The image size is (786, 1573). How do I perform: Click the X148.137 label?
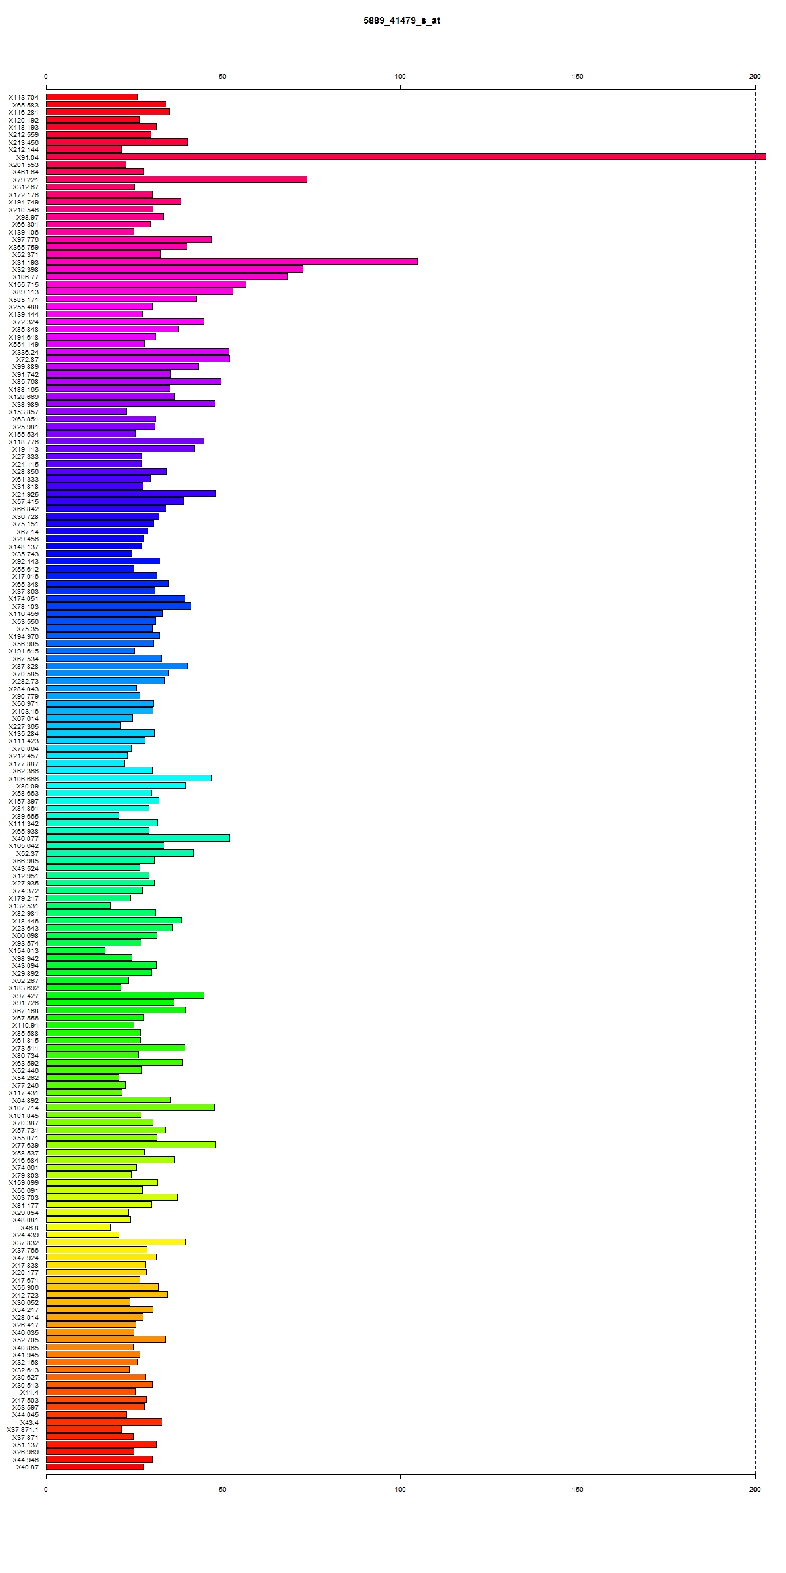tap(24, 547)
